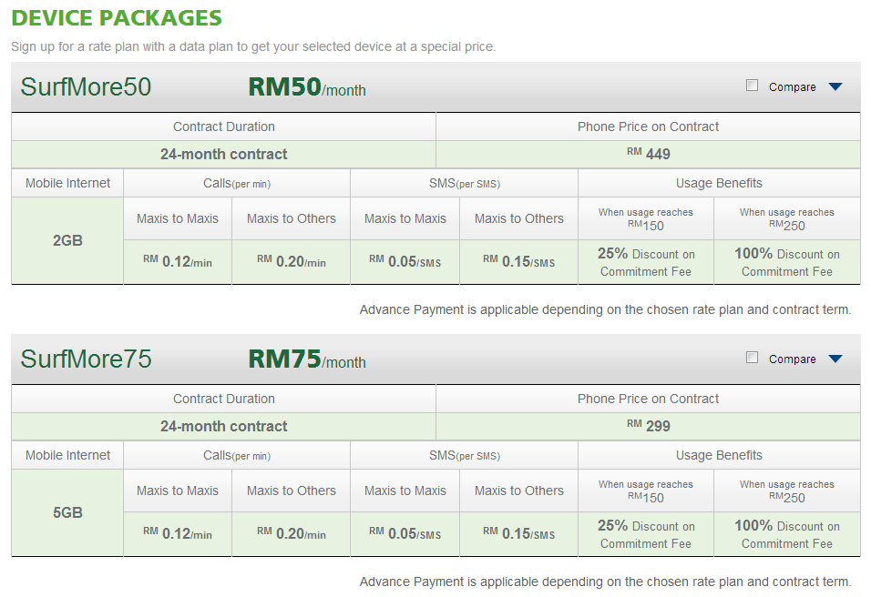Image resolution: width=871 pixels, height=597 pixels.
Task: Select the 5GB Mobile Internet cell
Action: (67, 512)
